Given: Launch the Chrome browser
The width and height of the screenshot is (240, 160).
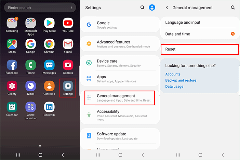Looking at the screenshot, I should click(x=49, y=44).
